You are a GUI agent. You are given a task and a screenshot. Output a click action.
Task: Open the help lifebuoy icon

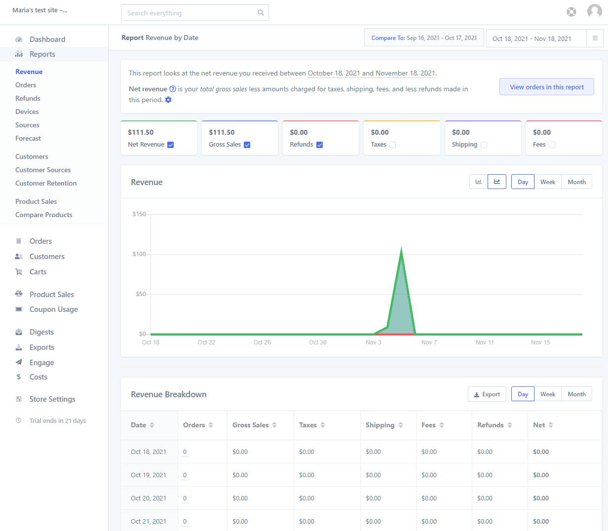tap(571, 12)
